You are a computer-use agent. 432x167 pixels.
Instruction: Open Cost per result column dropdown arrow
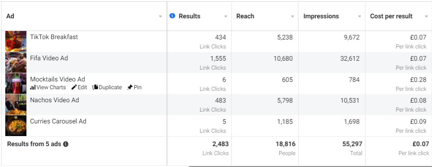click(426, 17)
